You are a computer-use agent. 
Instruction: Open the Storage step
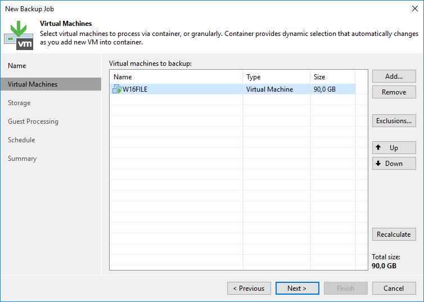[x=19, y=103]
